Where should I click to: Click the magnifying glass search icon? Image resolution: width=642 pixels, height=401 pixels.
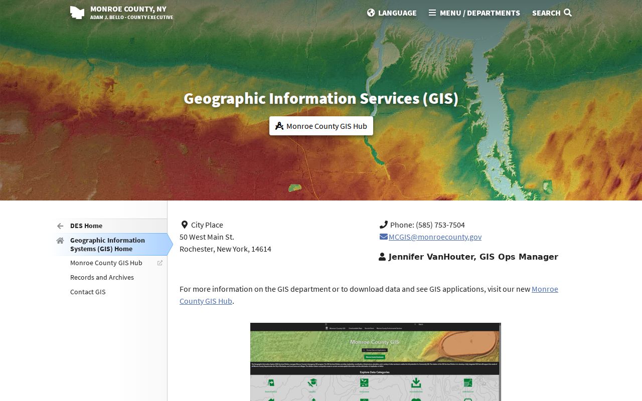(x=568, y=13)
